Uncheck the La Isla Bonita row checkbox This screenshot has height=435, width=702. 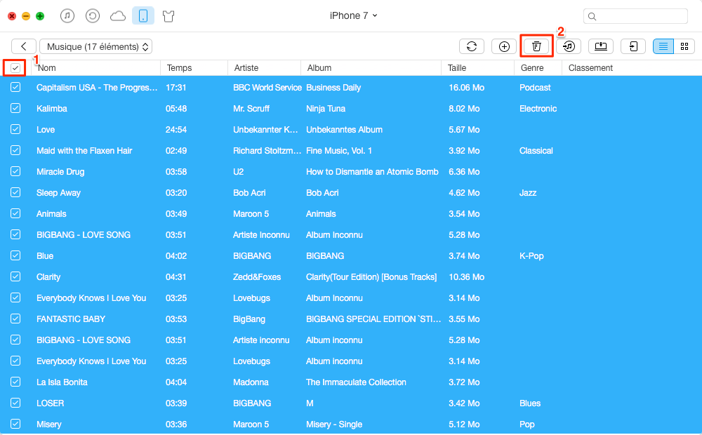pyautogui.click(x=15, y=382)
